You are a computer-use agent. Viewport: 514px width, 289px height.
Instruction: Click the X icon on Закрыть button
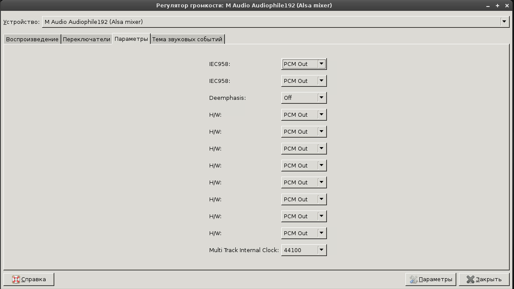(x=471, y=279)
